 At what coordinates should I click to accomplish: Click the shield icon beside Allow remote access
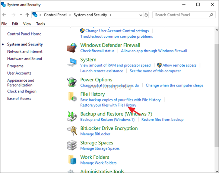tap(159, 65)
